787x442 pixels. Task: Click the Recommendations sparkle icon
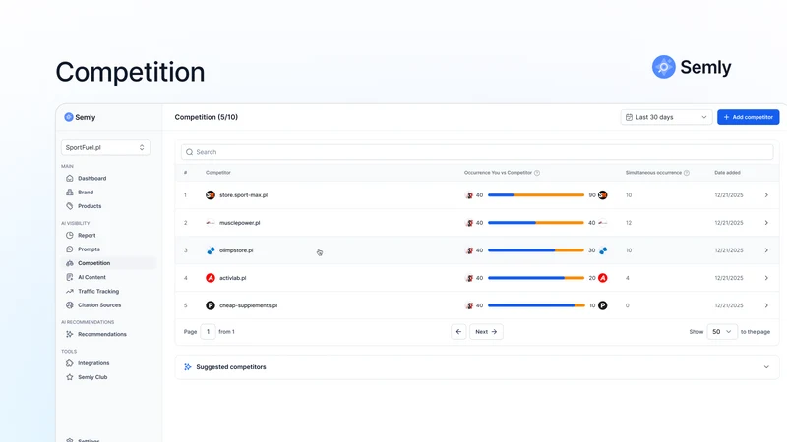[69, 334]
